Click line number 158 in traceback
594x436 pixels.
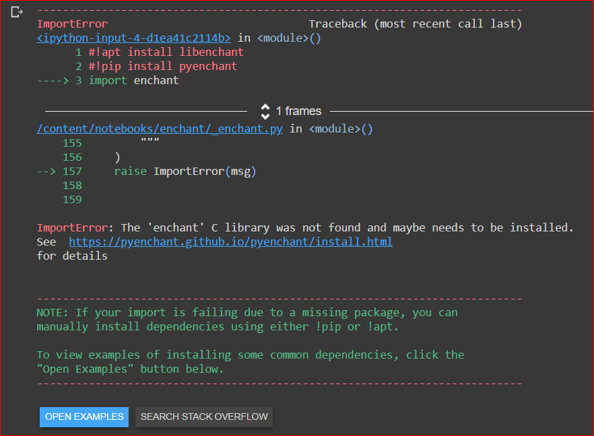pyautogui.click(x=72, y=186)
